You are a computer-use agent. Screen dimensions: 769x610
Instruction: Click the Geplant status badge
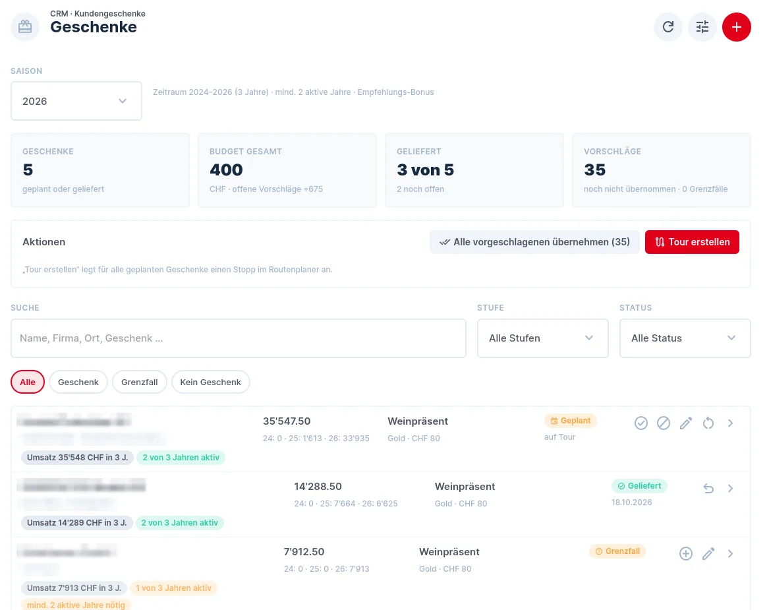click(x=571, y=421)
